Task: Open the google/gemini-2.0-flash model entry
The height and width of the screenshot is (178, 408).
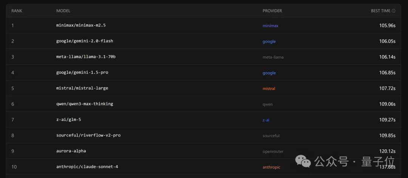Action: (85, 41)
